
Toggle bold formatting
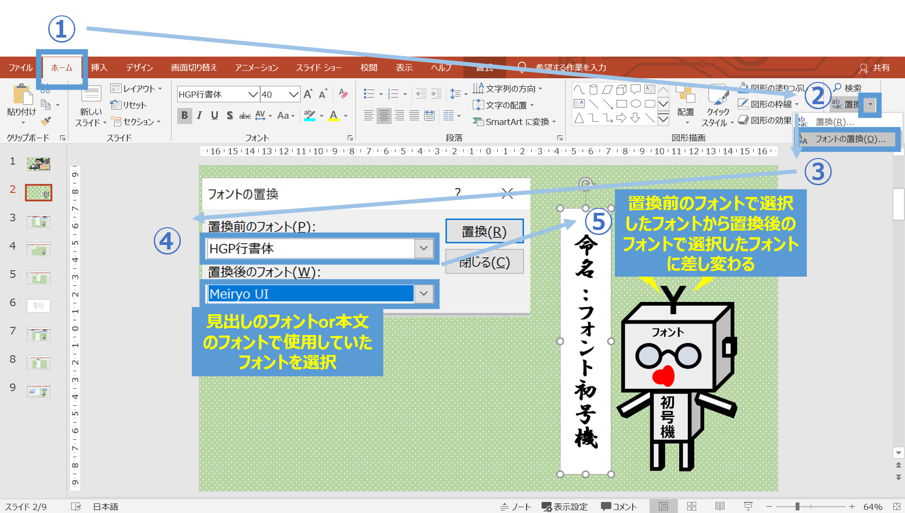click(184, 115)
